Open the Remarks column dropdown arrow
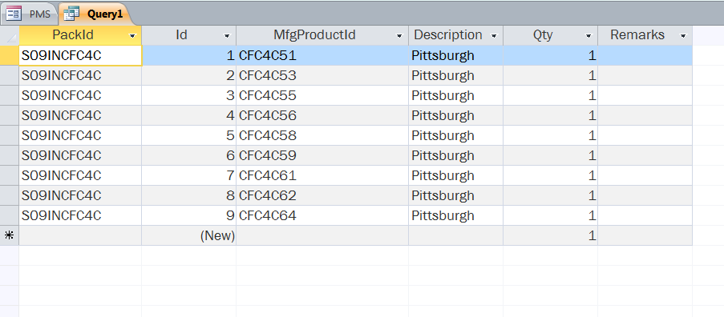The height and width of the screenshot is (317, 724). tap(683, 35)
